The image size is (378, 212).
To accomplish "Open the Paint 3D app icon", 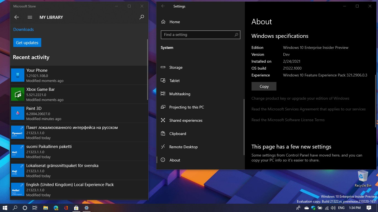I will tap(18, 113).
